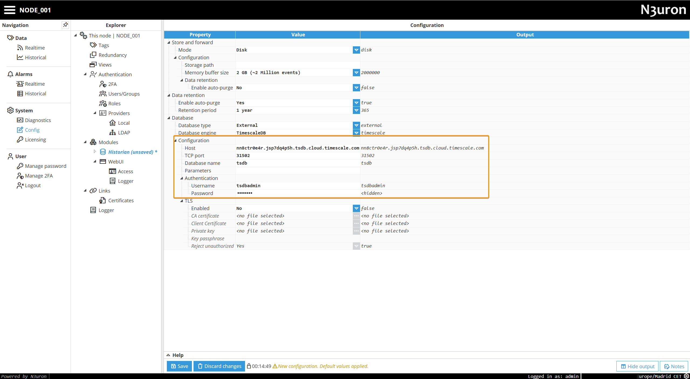This screenshot has height=379, width=690.
Task: Click the Historian database module icon
Action: point(103,152)
